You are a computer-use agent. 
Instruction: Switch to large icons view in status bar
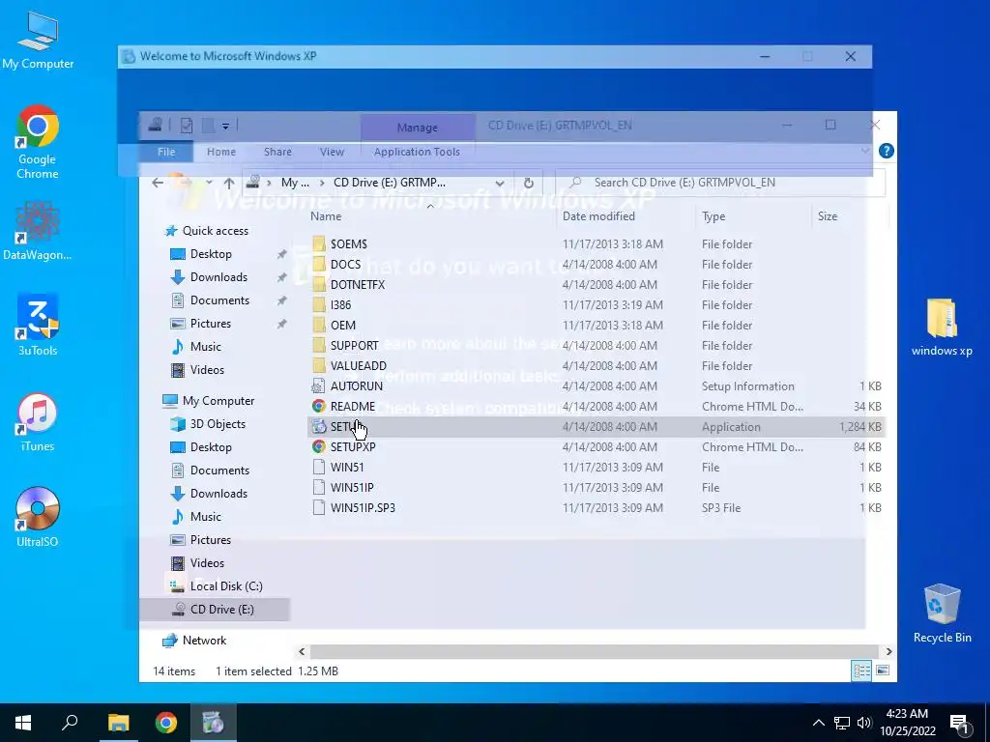click(x=883, y=671)
